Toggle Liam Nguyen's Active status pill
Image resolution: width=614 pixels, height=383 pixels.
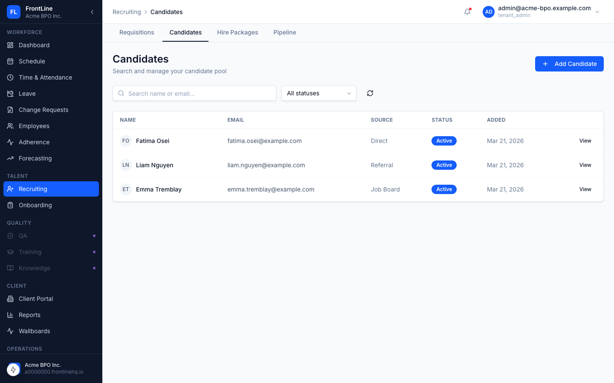[x=444, y=165]
